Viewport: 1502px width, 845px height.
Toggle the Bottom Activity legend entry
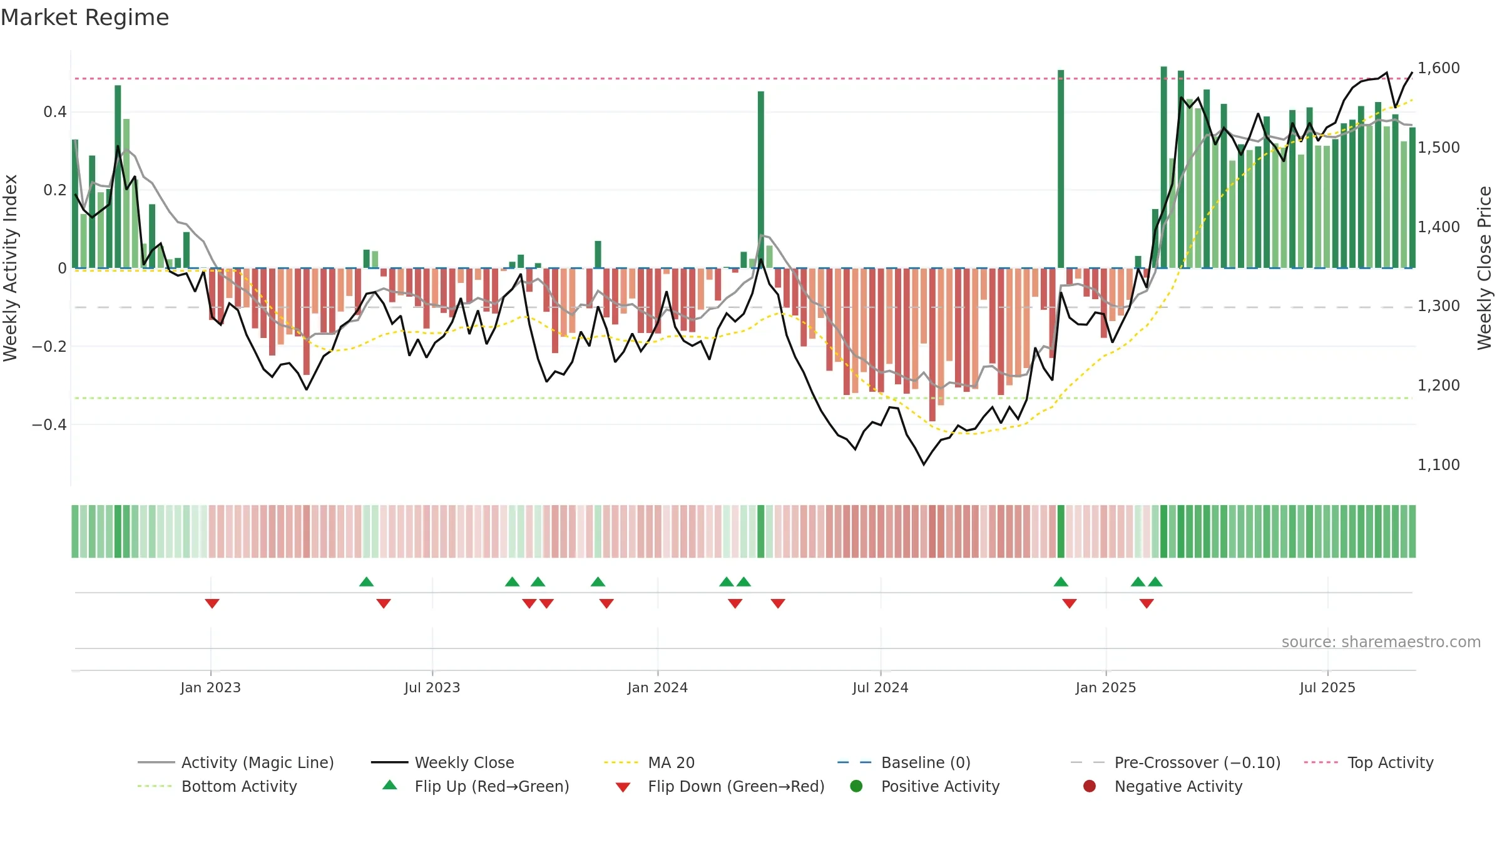pos(217,786)
